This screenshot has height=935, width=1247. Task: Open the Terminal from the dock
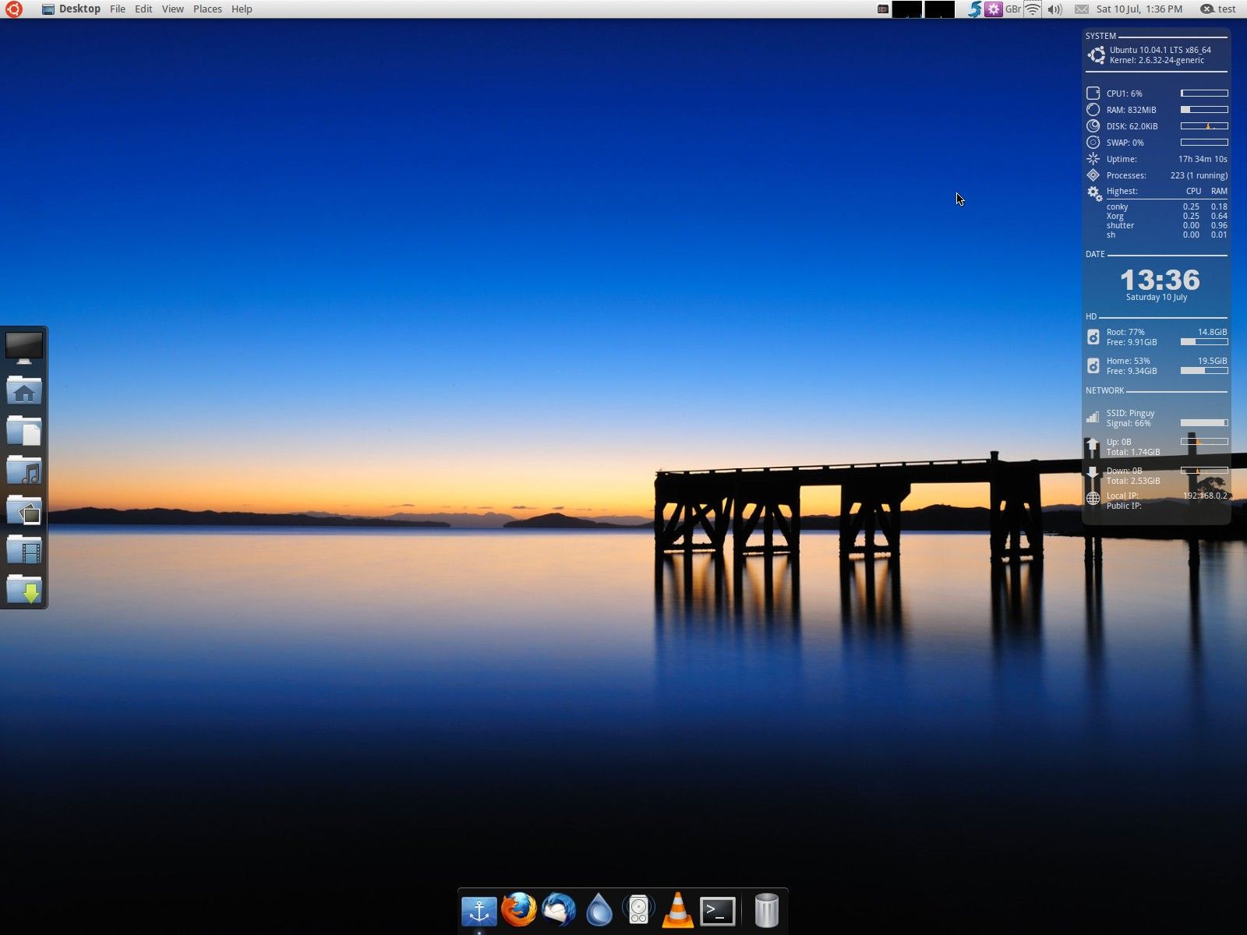(717, 910)
